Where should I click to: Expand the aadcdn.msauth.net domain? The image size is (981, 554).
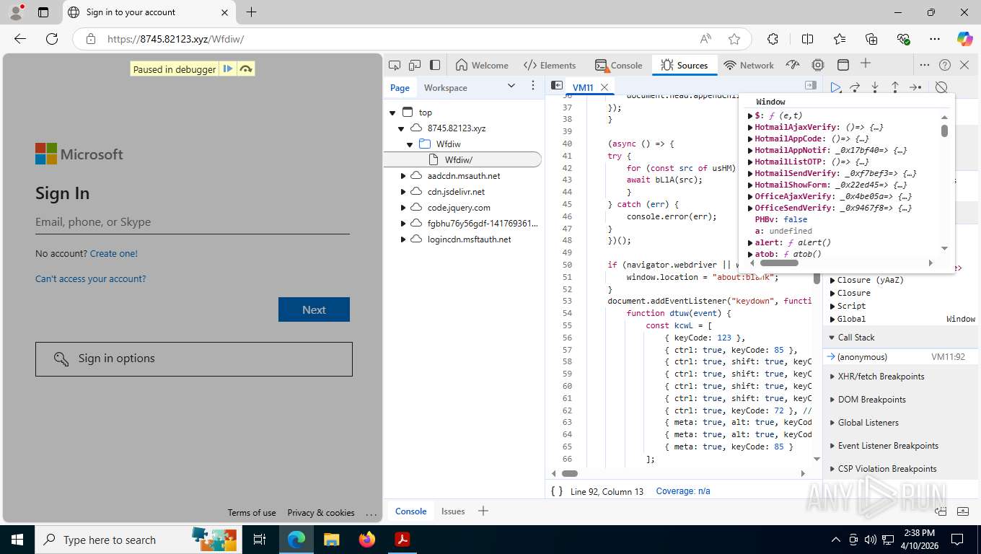[x=403, y=176]
